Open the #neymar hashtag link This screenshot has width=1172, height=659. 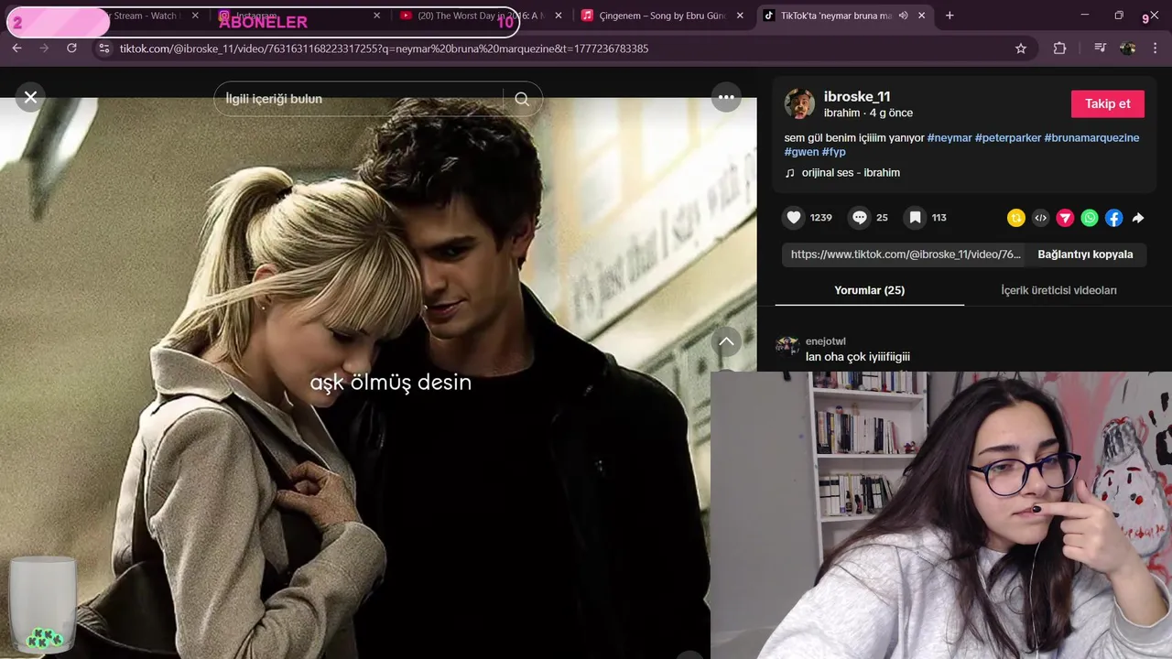(x=950, y=138)
